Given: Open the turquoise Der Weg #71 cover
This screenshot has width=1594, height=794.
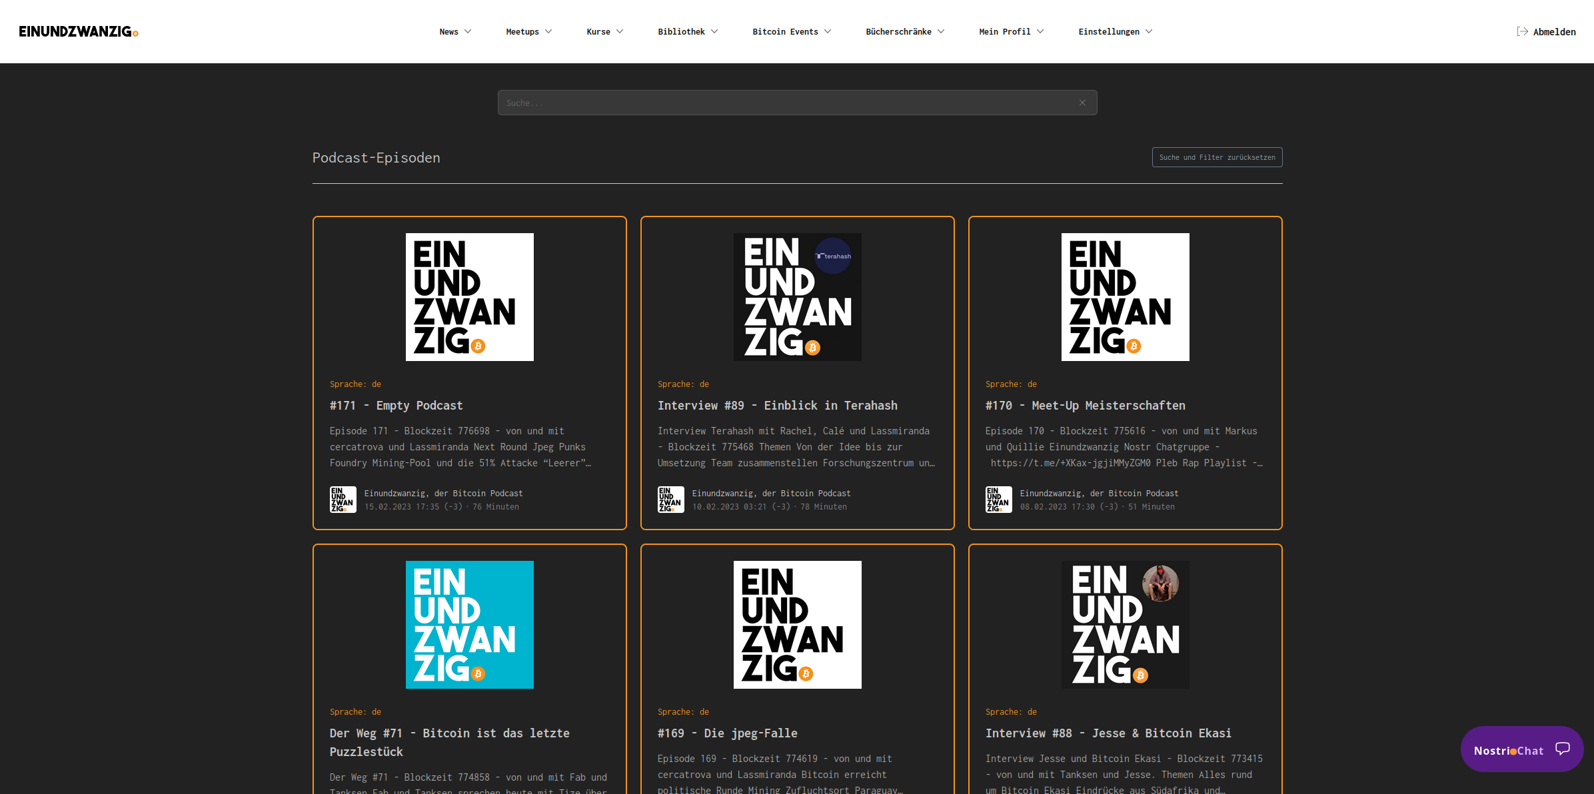Looking at the screenshot, I should click(x=469, y=625).
